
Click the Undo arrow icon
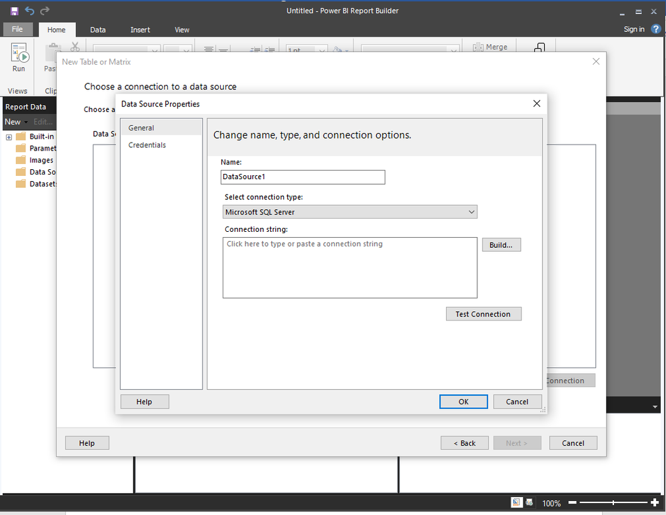[x=29, y=11]
